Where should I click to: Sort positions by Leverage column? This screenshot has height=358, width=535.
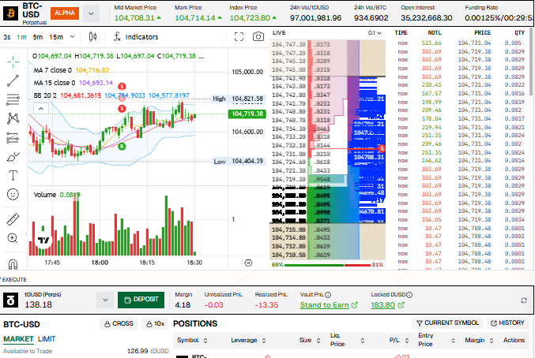(x=249, y=340)
